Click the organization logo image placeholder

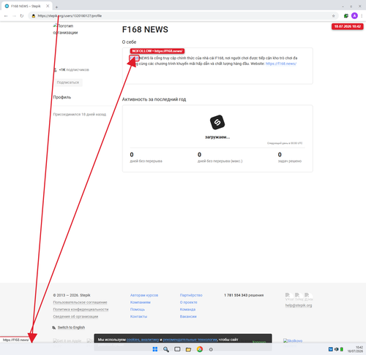(x=65, y=29)
